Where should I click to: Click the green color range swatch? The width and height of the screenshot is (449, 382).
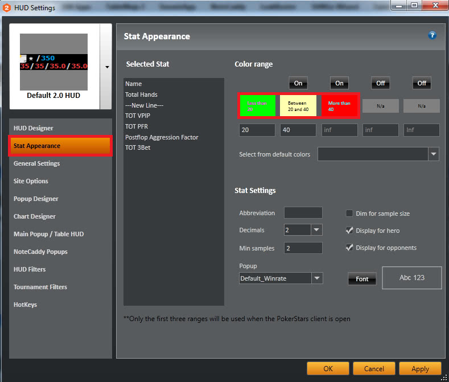[x=258, y=106]
